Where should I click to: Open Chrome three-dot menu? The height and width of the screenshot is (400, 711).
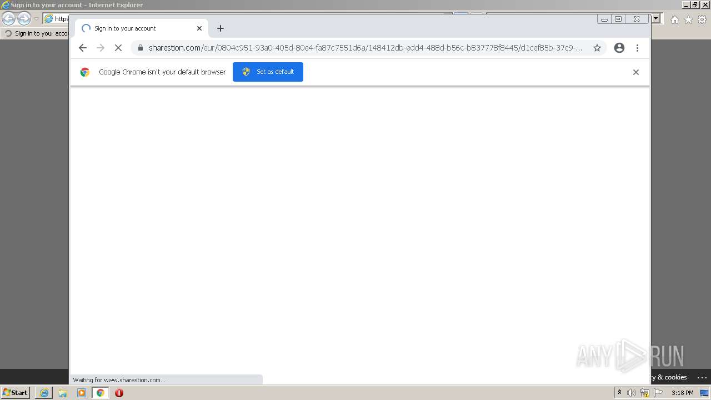click(637, 48)
